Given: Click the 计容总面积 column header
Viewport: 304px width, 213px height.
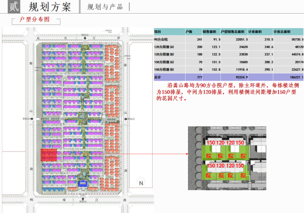Looking at the screenshot, I should click(282, 32).
